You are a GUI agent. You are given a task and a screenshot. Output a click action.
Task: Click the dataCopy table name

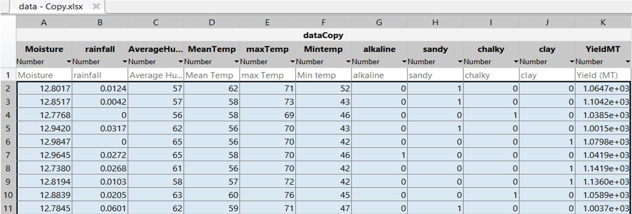pos(323,35)
